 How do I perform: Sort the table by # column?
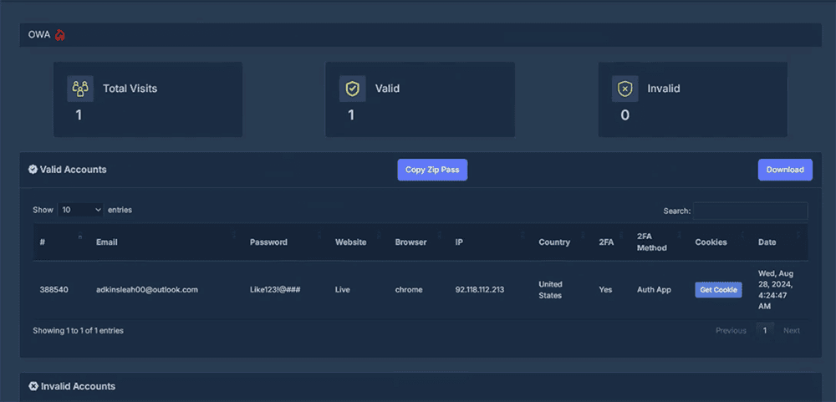61,242
